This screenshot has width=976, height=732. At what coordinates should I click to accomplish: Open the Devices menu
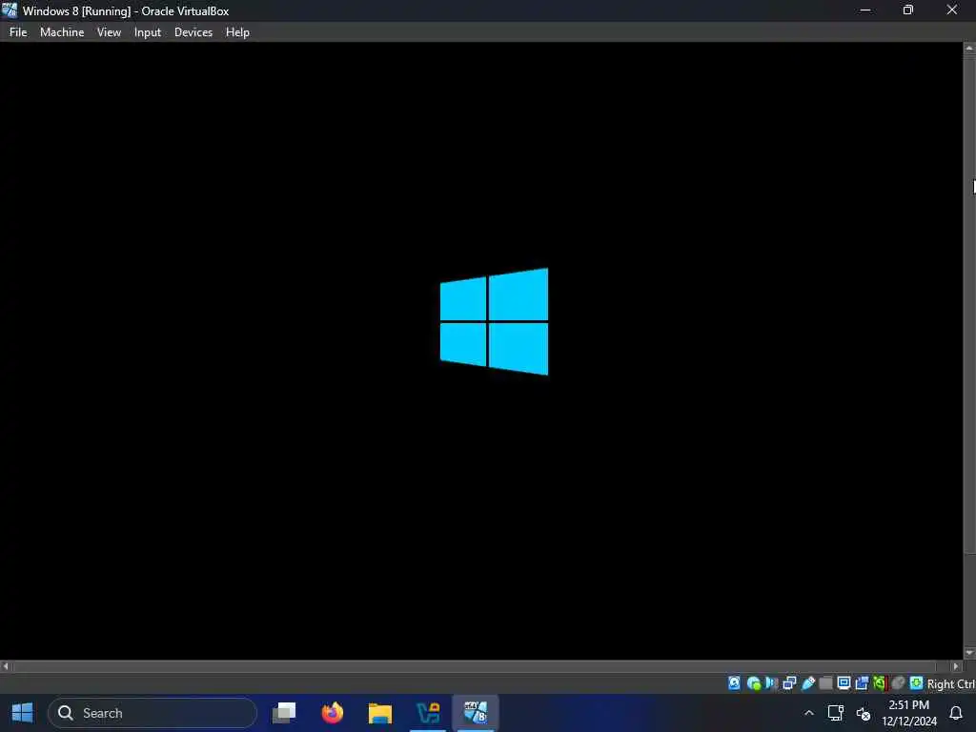pyautogui.click(x=193, y=32)
